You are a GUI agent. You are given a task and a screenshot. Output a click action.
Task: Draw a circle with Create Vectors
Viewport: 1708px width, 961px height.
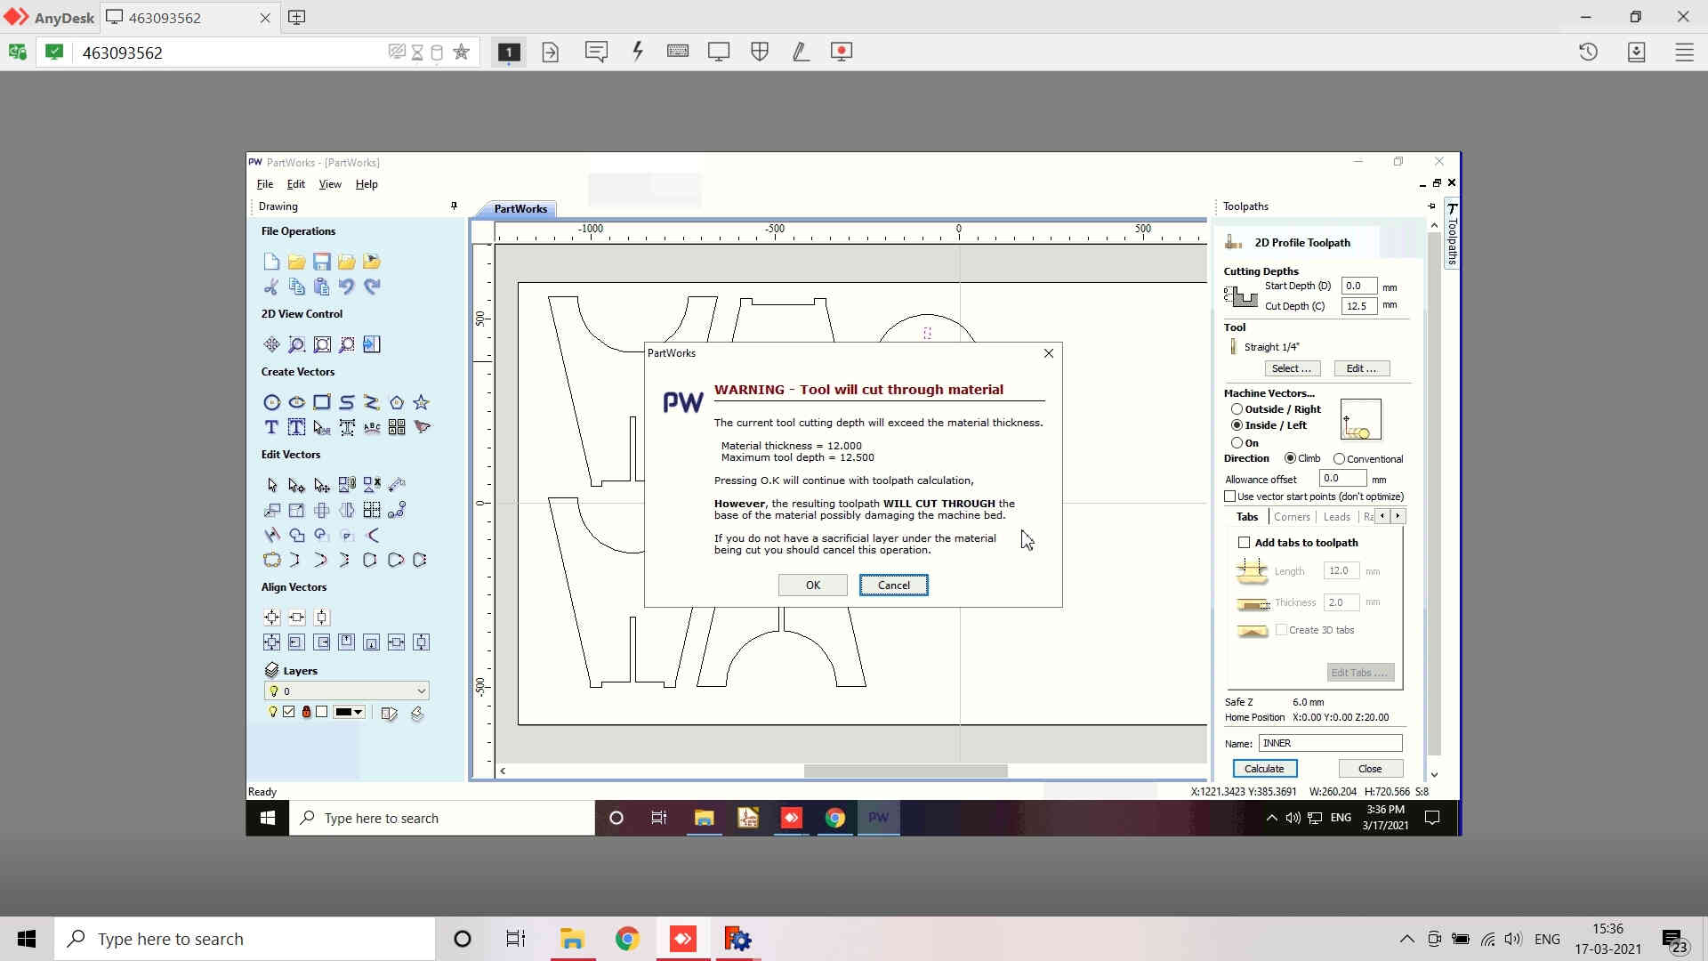click(271, 402)
